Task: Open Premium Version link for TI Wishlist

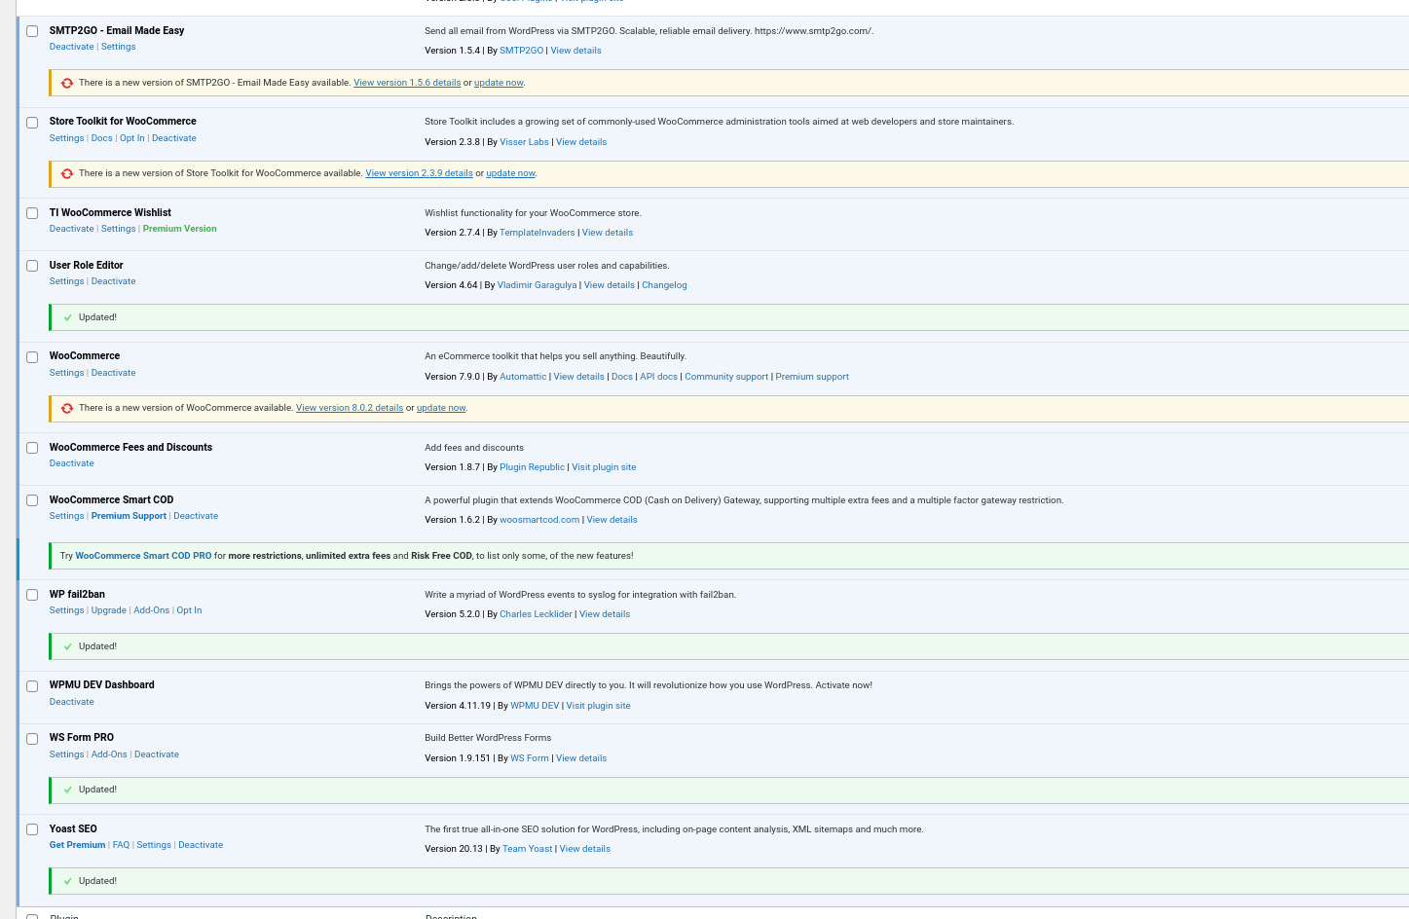Action: click(179, 229)
